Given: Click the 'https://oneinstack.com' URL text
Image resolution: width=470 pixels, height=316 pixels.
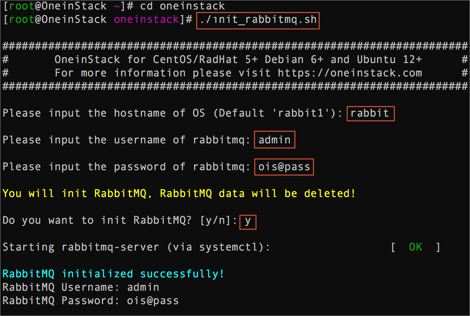Looking at the screenshot, I should click(350, 73).
